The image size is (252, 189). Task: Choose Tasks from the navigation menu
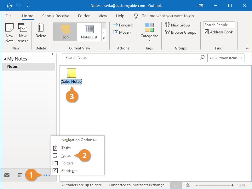click(x=77, y=148)
